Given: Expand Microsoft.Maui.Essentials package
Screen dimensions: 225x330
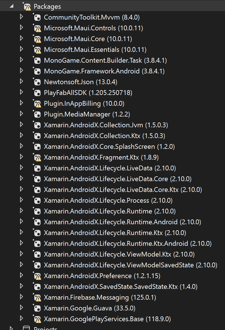Looking at the screenshot, I should tap(22, 49).
